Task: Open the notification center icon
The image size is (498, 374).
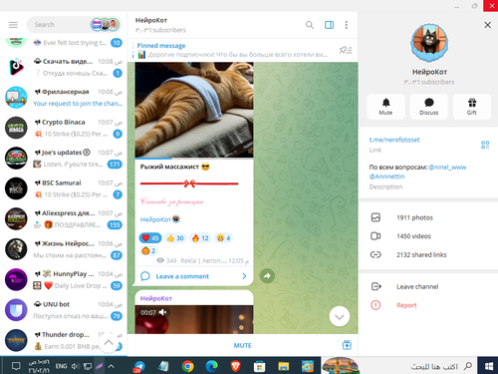Action: [16, 366]
